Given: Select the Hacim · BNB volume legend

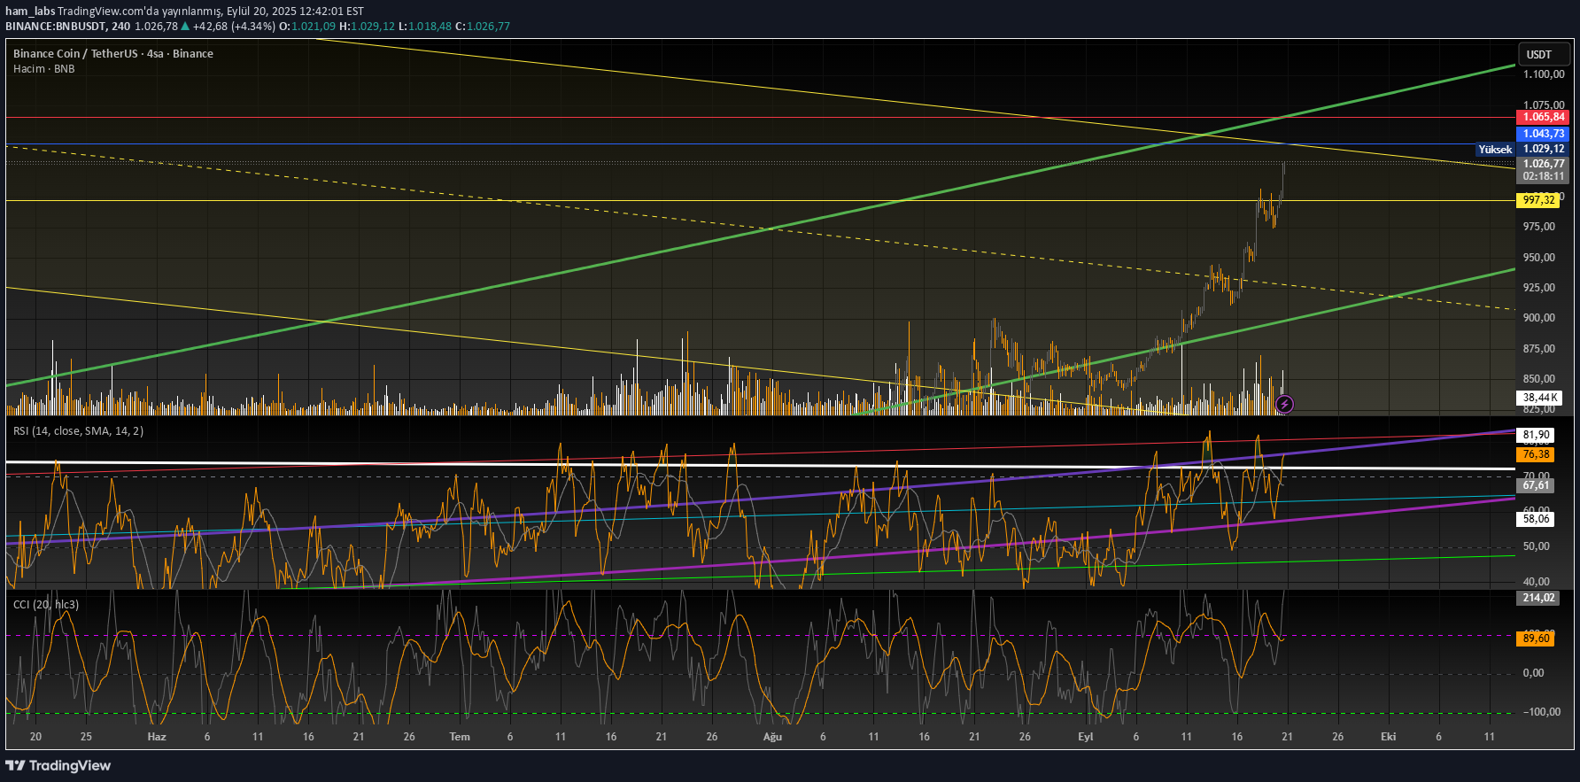Looking at the screenshot, I should (44, 68).
